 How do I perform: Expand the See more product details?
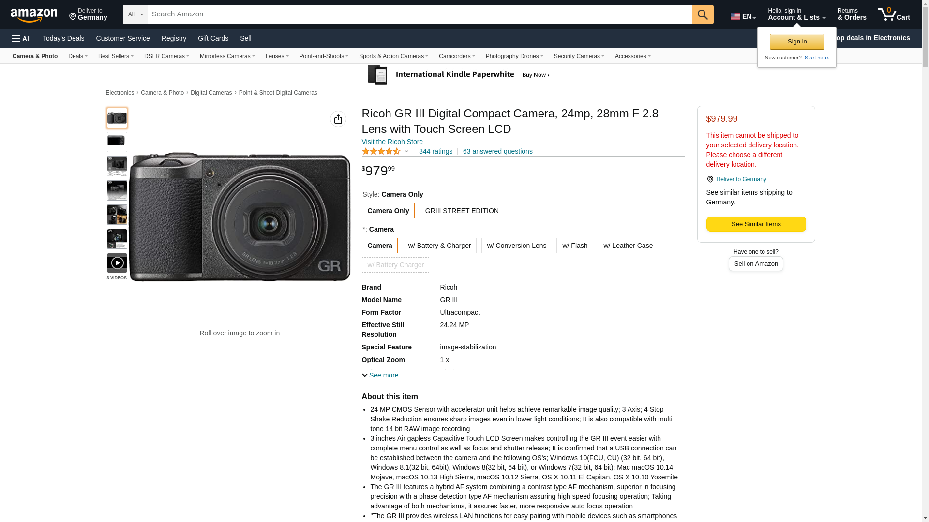380,375
